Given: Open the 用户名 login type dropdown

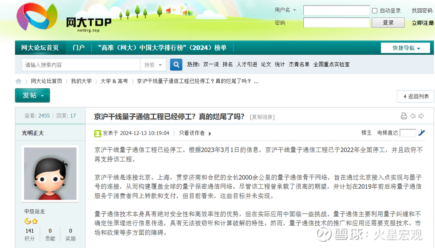Looking at the screenshot, I should 286,10.
